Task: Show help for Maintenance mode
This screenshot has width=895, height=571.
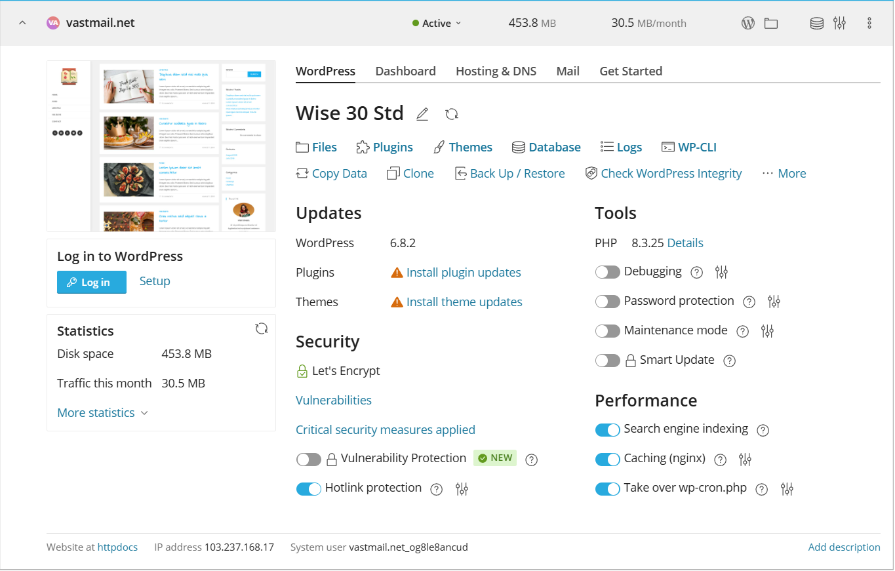Action: pos(743,331)
